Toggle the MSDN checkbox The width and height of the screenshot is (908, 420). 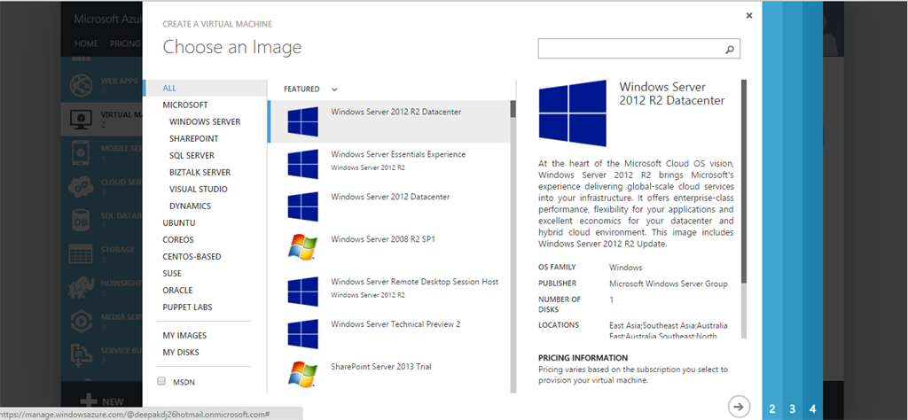pos(161,381)
